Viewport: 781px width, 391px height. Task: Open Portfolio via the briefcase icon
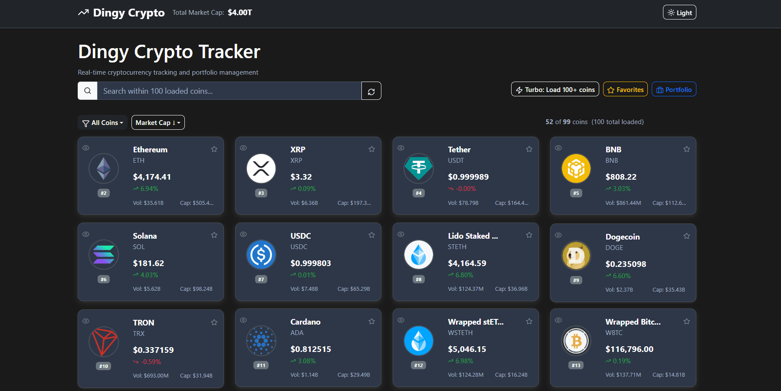[660, 89]
